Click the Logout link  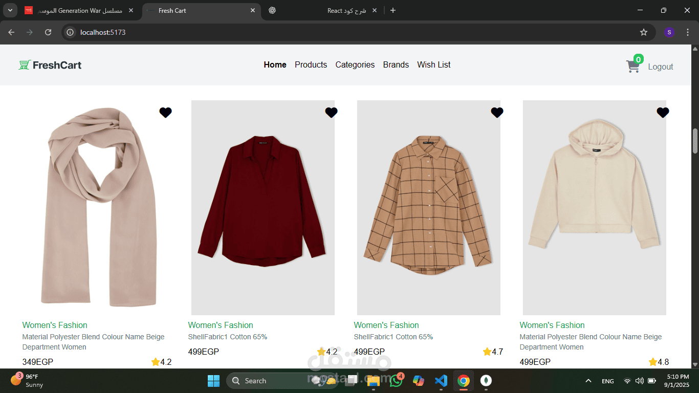tap(661, 67)
